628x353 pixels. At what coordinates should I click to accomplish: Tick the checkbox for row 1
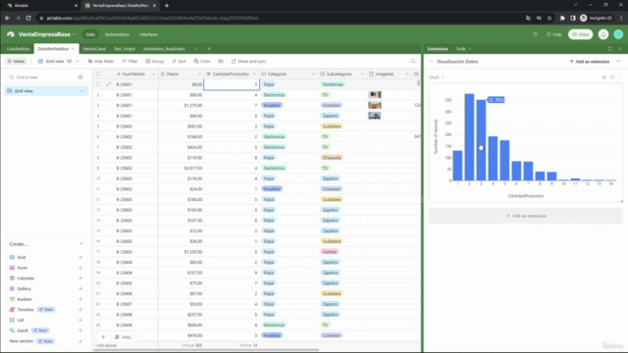[x=98, y=84]
